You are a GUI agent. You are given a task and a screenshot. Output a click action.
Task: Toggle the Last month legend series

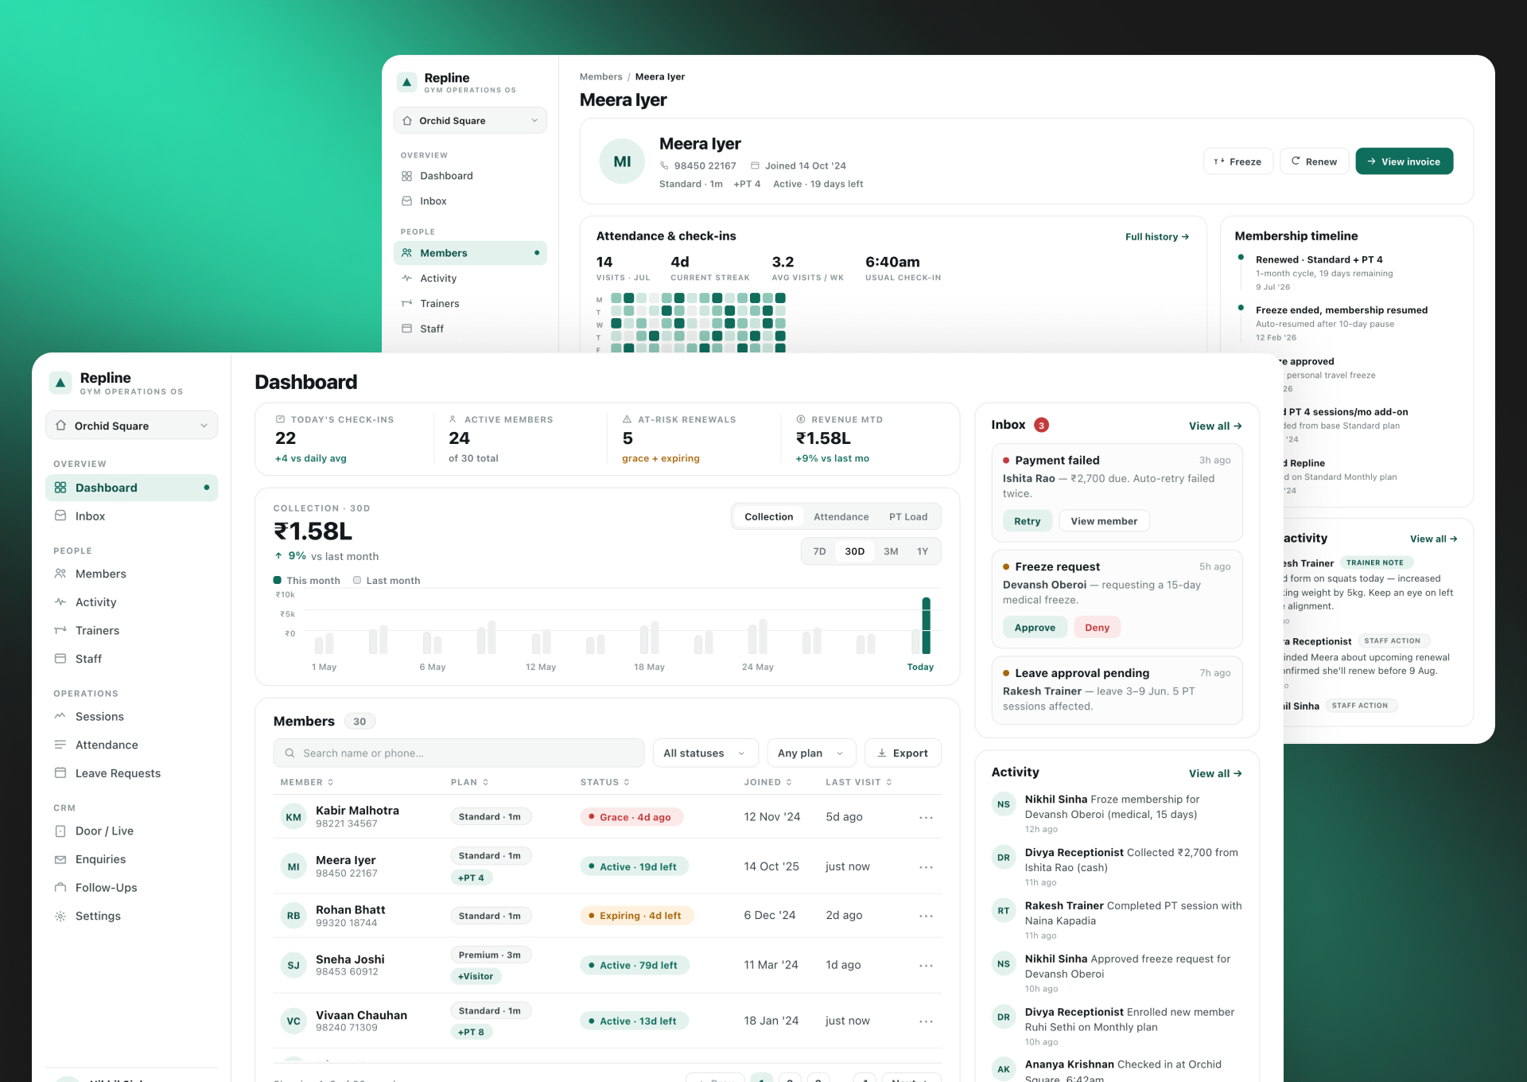click(x=387, y=580)
